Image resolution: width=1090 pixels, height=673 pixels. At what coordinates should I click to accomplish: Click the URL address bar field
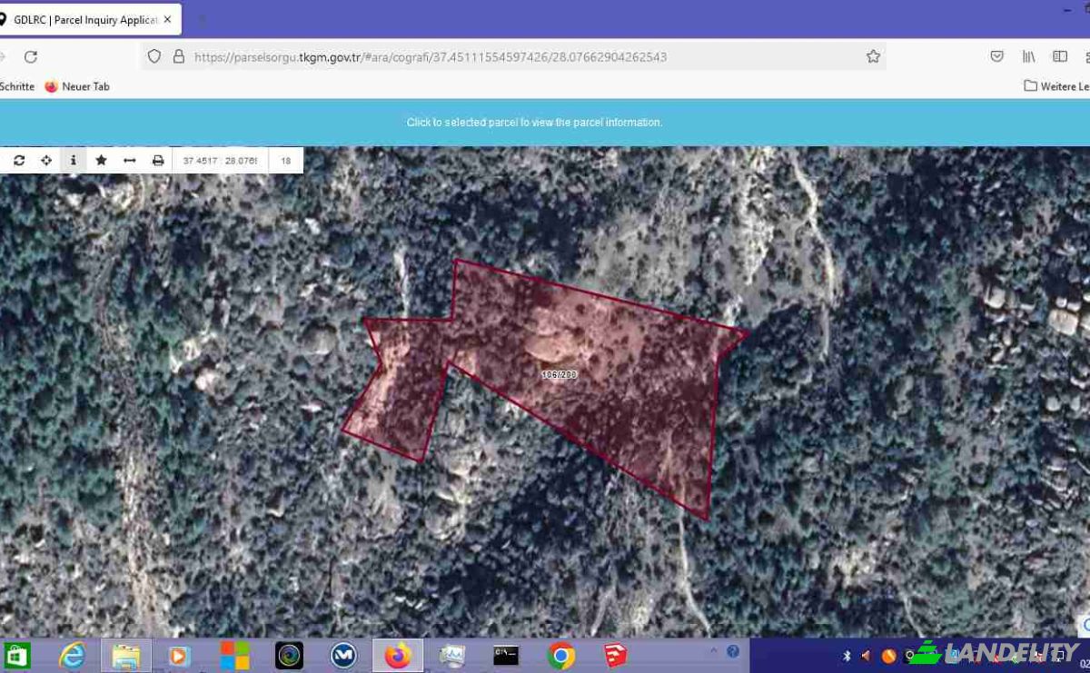[514, 56]
